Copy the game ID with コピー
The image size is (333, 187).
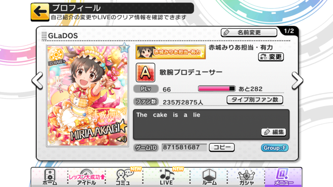tap(222, 148)
